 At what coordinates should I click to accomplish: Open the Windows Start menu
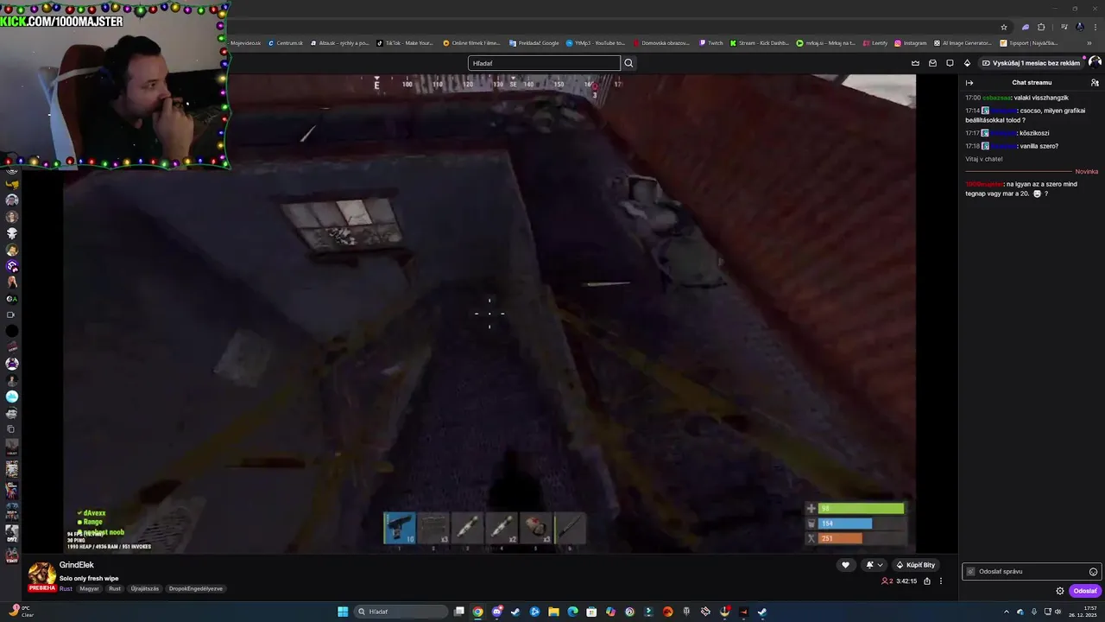click(x=343, y=612)
